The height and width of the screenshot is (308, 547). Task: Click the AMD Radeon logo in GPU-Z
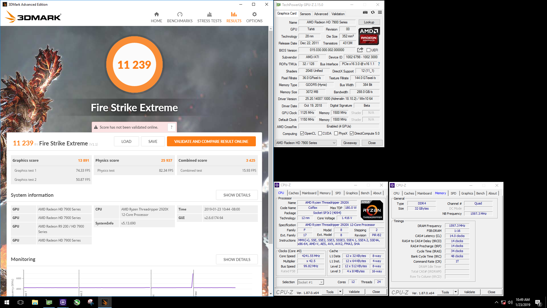coord(369,36)
